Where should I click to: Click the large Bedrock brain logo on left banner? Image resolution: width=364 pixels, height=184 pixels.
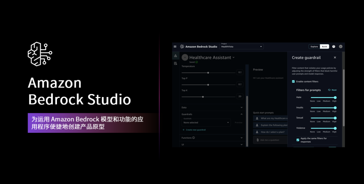tap(40, 54)
